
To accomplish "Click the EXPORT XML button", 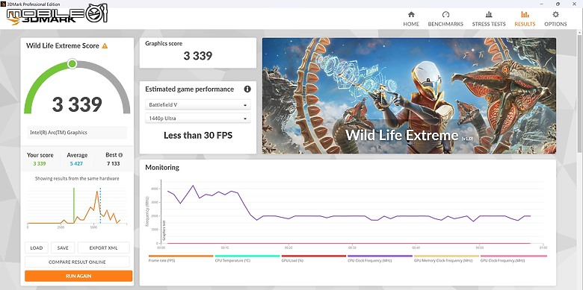I will point(103,248).
